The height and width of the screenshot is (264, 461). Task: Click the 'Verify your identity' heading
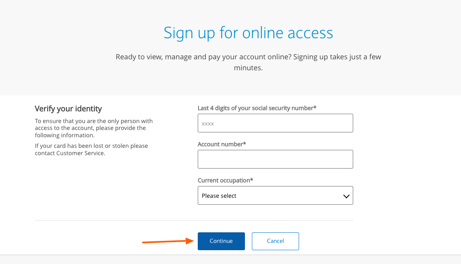point(68,108)
